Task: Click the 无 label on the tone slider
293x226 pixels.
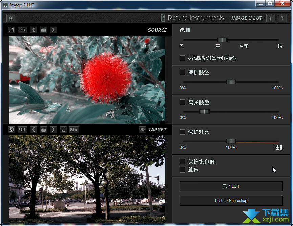Action: coord(181,46)
